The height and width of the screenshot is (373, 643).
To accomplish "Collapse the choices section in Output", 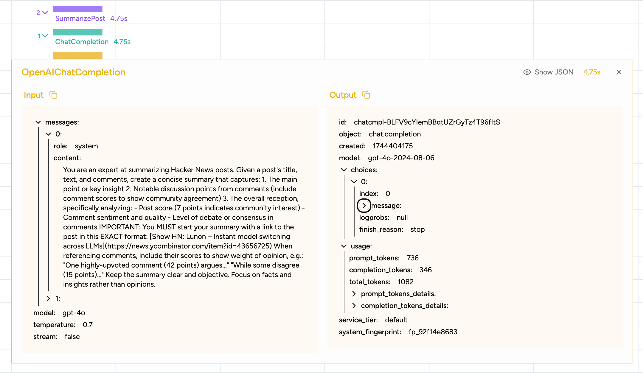I will pyautogui.click(x=344, y=170).
